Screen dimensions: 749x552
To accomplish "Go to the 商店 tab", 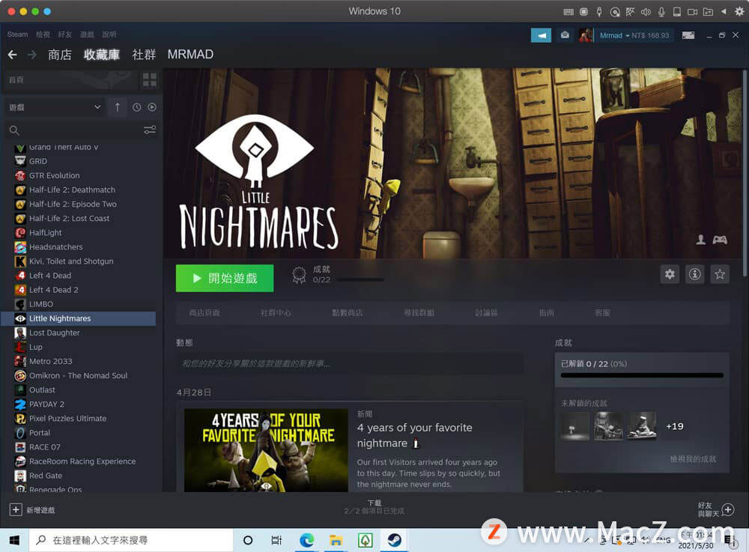I will point(60,55).
